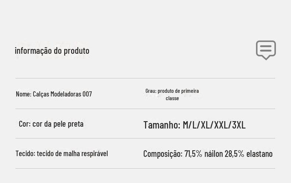Click the "007" model number
Image resolution: width=291 pixels, height=183 pixels.
(x=87, y=94)
